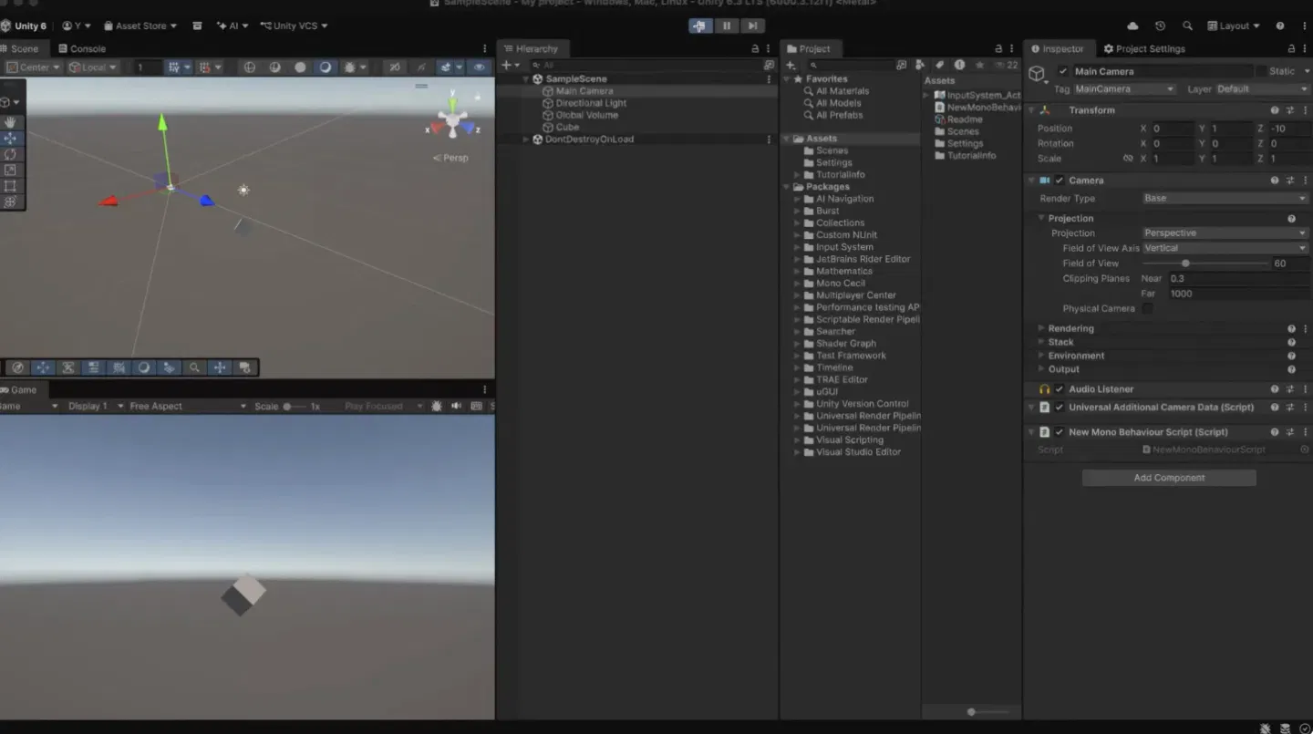Open the Free Aspect dropdown
Image resolution: width=1313 pixels, height=734 pixels.
(188, 407)
